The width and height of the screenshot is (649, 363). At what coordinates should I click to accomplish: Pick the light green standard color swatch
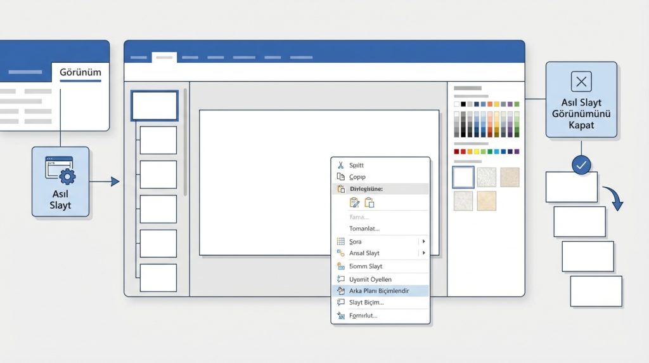click(483, 152)
